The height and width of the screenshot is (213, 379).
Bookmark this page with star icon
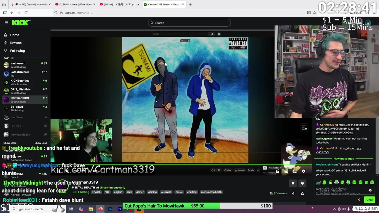314,13
